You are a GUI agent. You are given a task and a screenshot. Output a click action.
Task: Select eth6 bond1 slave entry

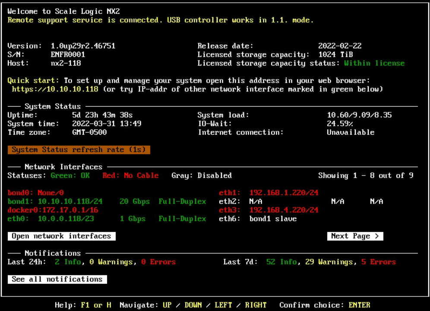[258, 219]
